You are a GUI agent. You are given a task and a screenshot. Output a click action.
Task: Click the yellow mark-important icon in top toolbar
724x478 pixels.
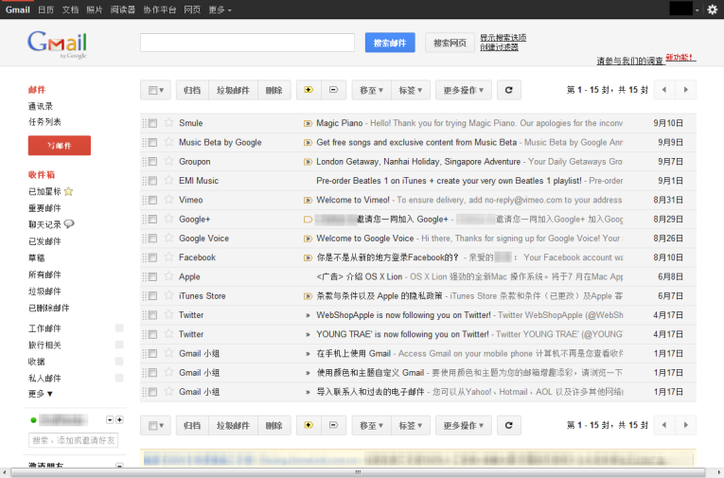click(x=308, y=90)
